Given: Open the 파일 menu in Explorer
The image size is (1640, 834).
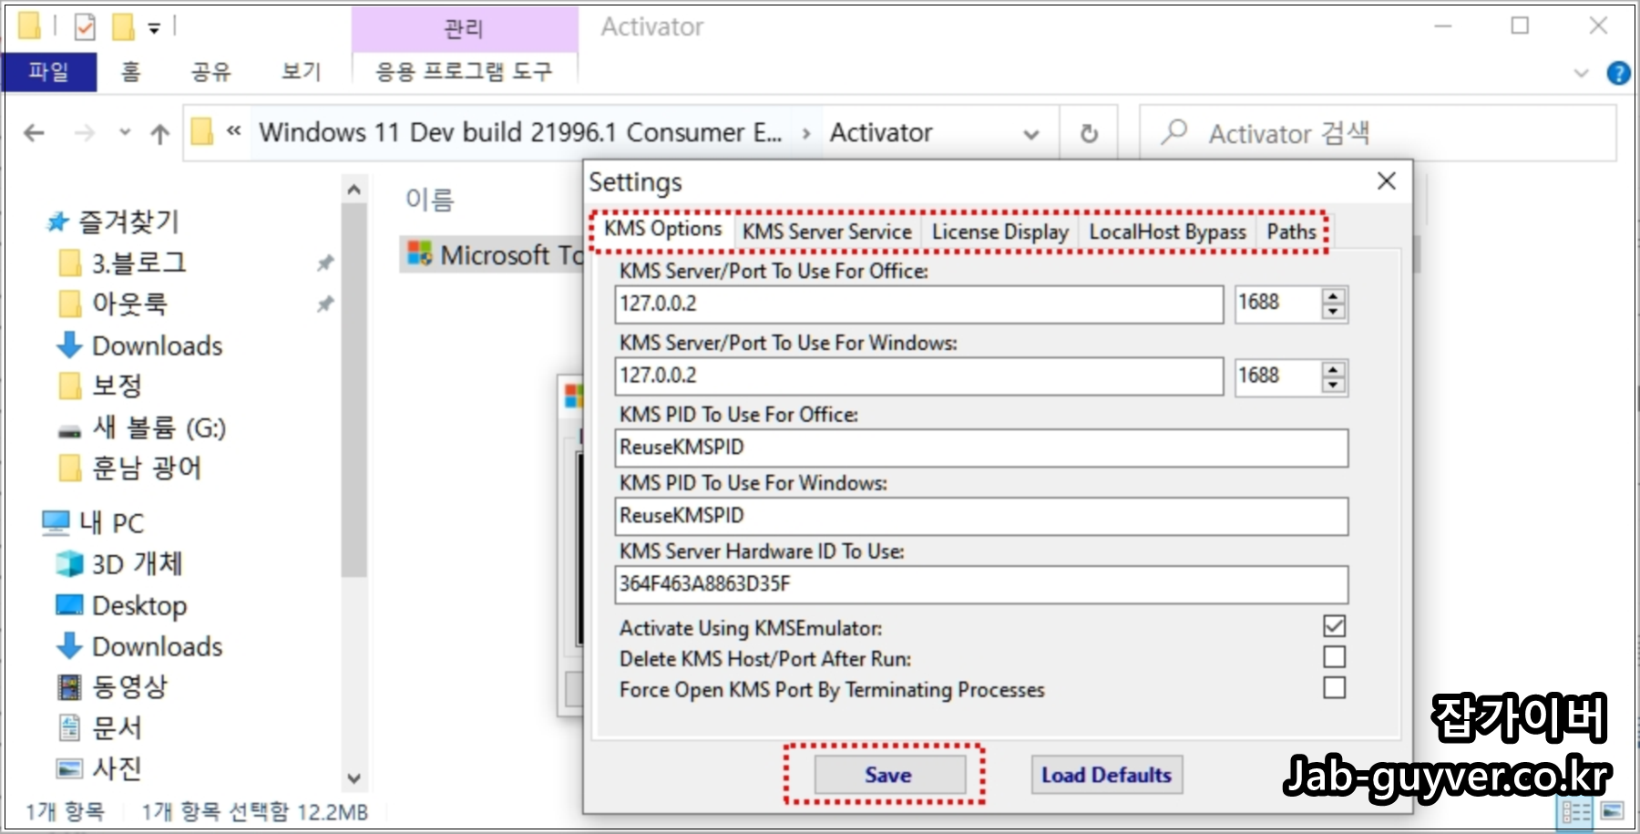Looking at the screenshot, I should tap(49, 71).
